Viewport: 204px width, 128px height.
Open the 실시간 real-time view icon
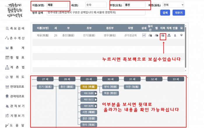pyautogui.click(x=150, y=35)
